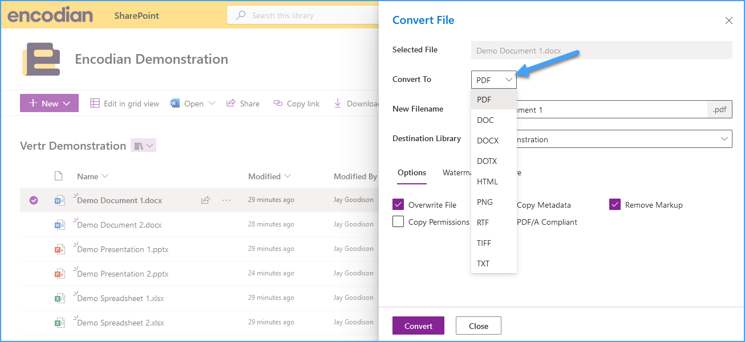Click the purple Convert button
This screenshot has width=745, height=342.
[x=418, y=326]
